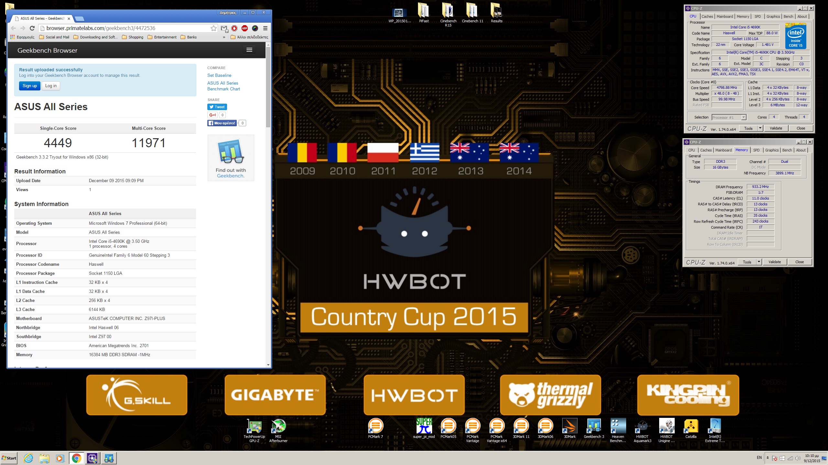Open Windows Explorer from the taskbar
The width and height of the screenshot is (828, 465).
[x=44, y=458]
